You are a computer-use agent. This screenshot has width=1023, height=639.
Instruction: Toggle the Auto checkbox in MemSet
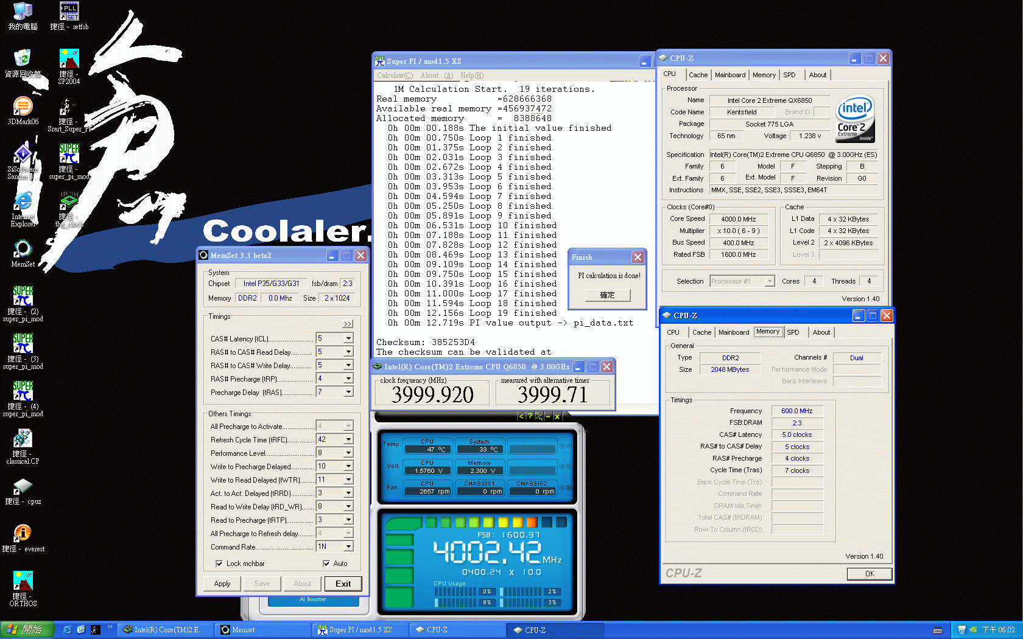click(x=327, y=563)
